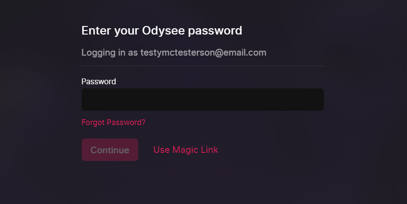Screen dimensions: 407x204
Task: Choose Use Magic Link beside Continue
Action: [186, 150]
